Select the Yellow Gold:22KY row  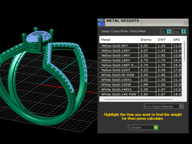point(140,70)
